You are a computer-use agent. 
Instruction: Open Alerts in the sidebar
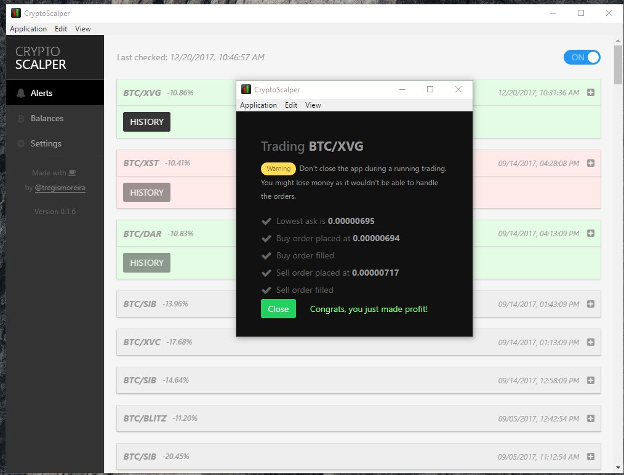click(55, 93)
